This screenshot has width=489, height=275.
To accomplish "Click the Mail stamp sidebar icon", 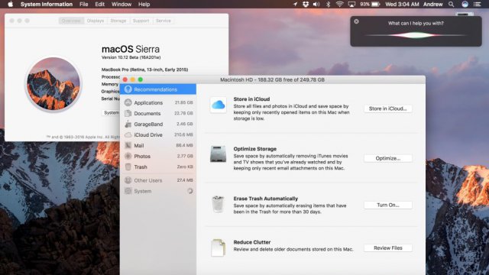I will 128,145.
